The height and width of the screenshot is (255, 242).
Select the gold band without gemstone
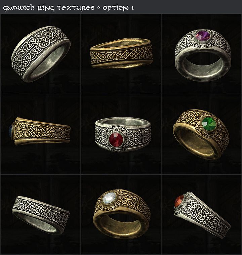121,53
